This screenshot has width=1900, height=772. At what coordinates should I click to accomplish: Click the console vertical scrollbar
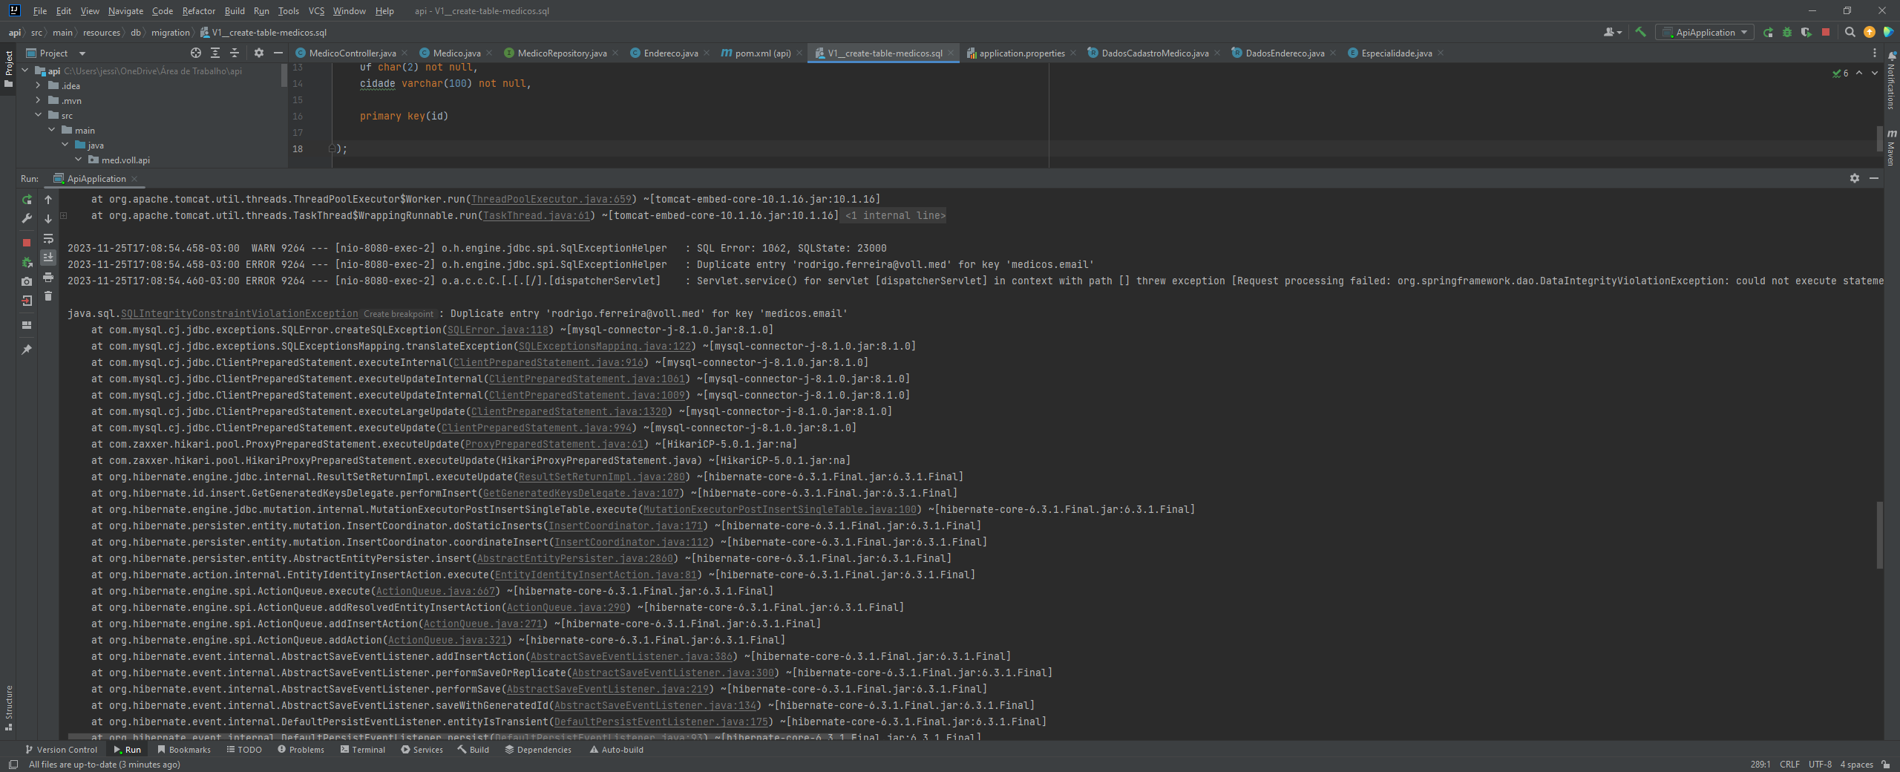[x=1880, y=534]
